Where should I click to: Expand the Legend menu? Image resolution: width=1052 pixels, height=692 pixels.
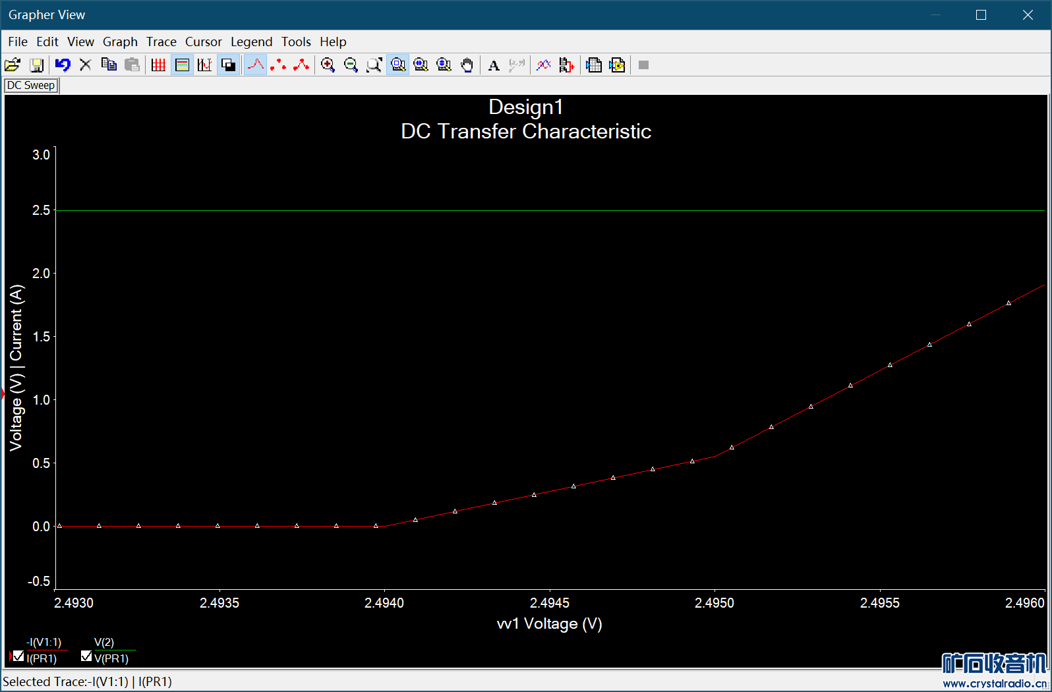[251, 42]
